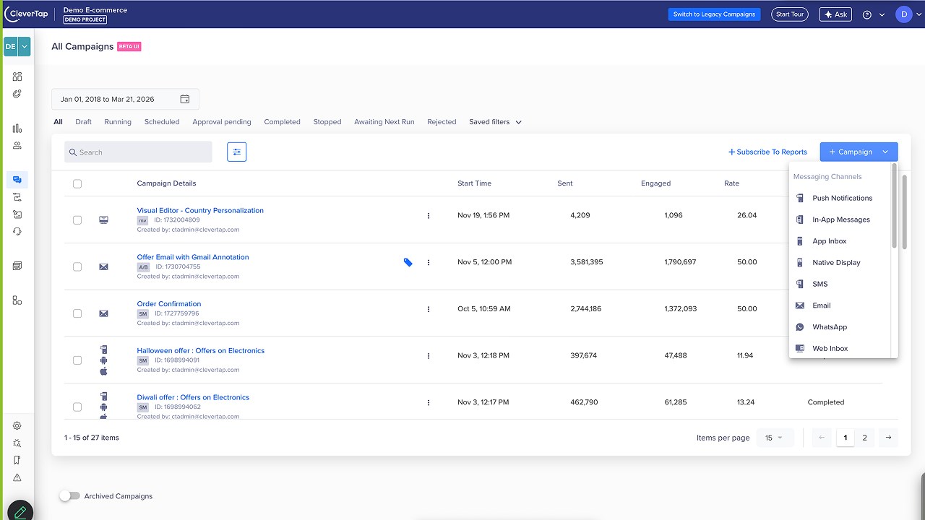Click the Start Tour button

tap(789, 14)
